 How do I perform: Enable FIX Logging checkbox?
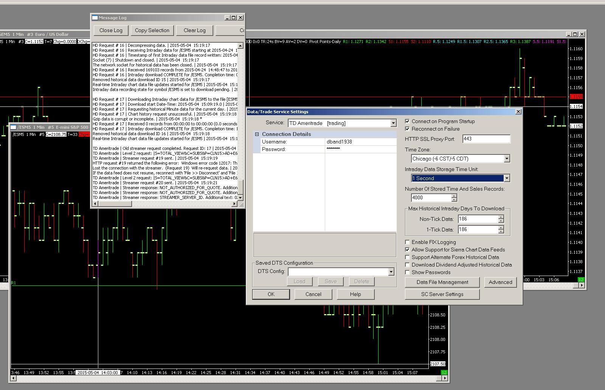tap(407, 242)
